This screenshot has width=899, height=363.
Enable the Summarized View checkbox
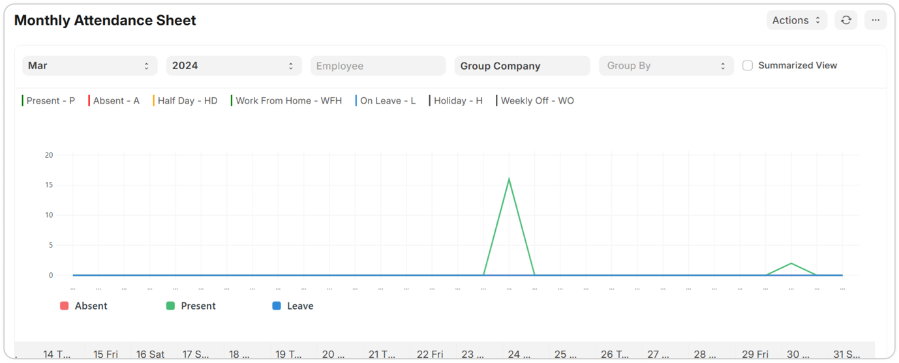[x=748, y=65]
